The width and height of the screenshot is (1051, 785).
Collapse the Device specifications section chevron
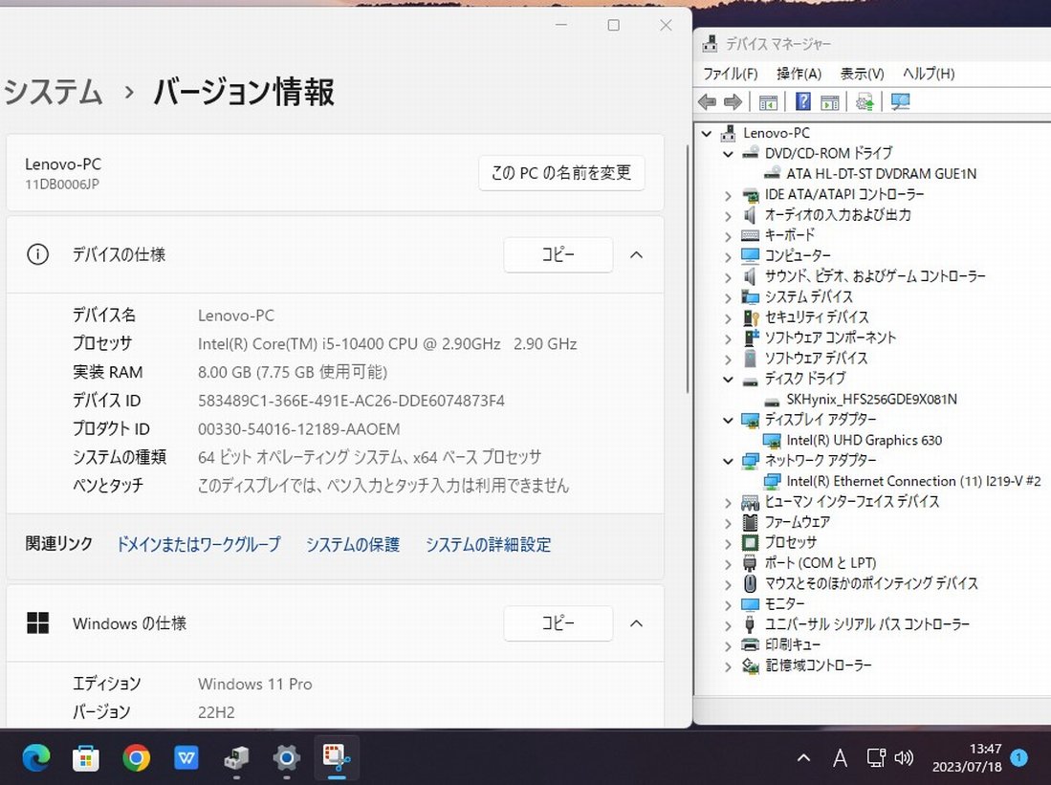coord(636,254)
